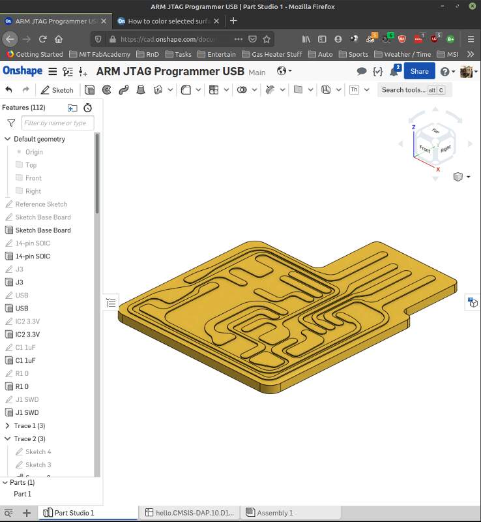This screenshot has height=522, width=481.
Task: Click the Fillet tool icon
Action: [x=186, y=90]
